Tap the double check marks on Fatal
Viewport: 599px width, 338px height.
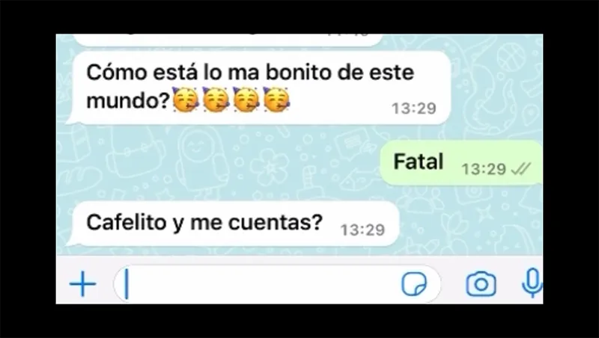click(x=520, y=169)
